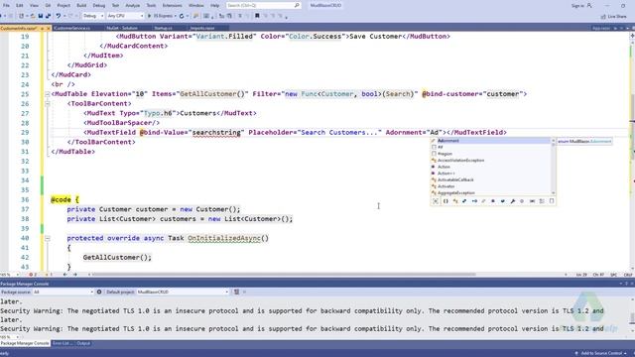Open the View menu
635x357 pixels.
tap(34, 6)
